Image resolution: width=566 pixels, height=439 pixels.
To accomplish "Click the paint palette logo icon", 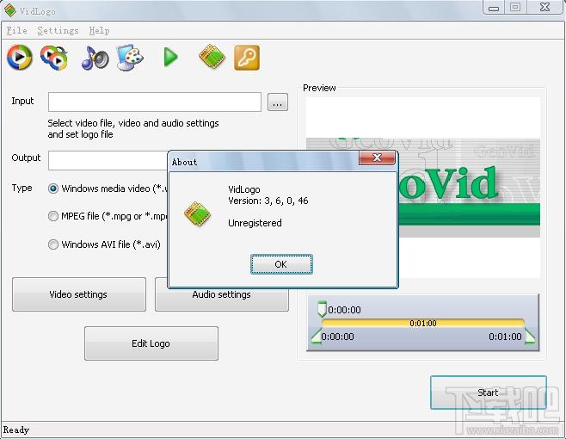I will click(x=130, y=57).
